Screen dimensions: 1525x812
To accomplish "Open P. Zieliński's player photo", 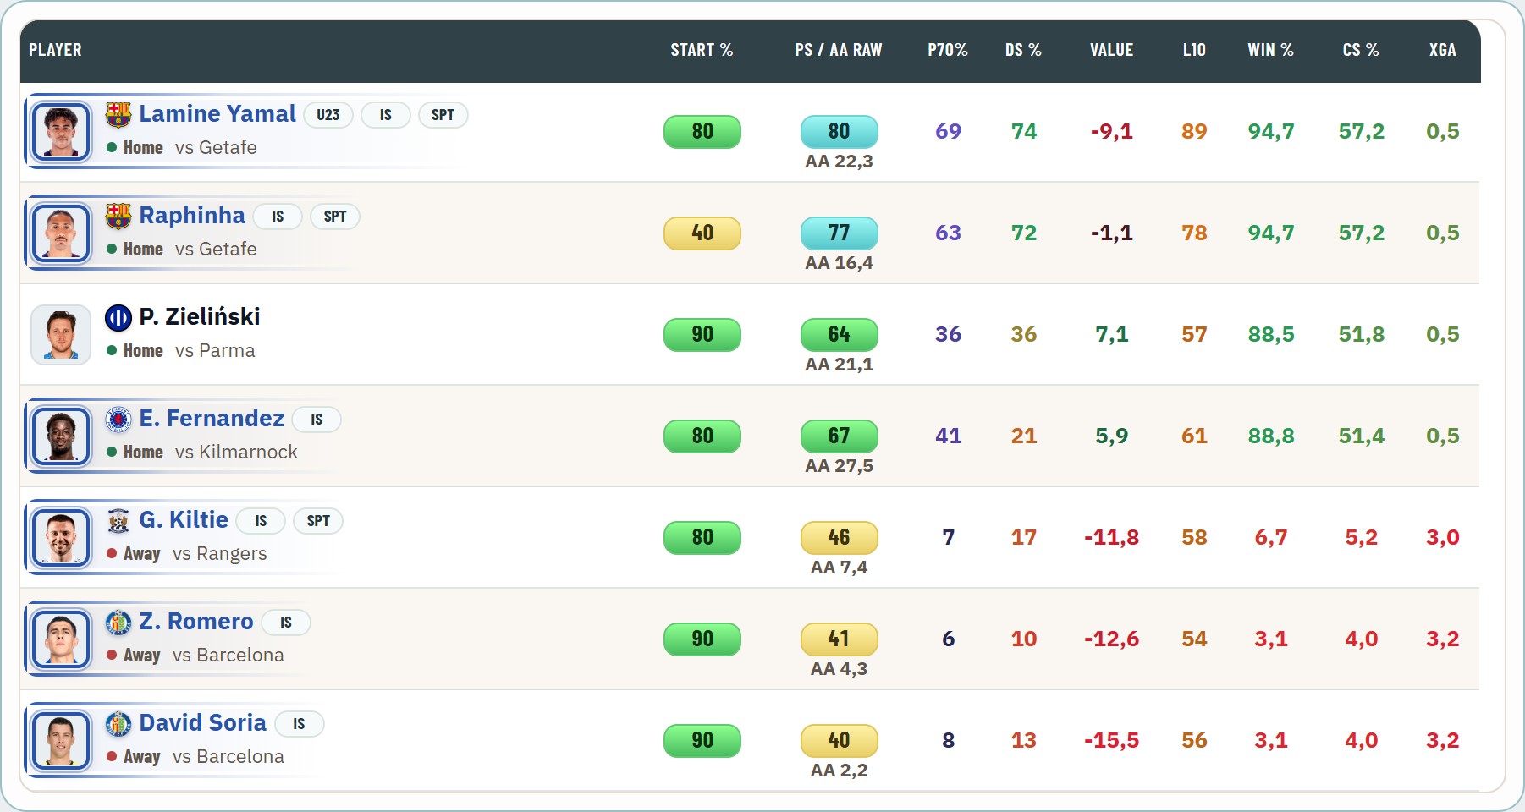I will (61, 334).
